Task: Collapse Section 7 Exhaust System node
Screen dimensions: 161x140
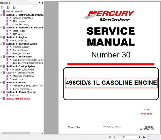Action: 1,73
